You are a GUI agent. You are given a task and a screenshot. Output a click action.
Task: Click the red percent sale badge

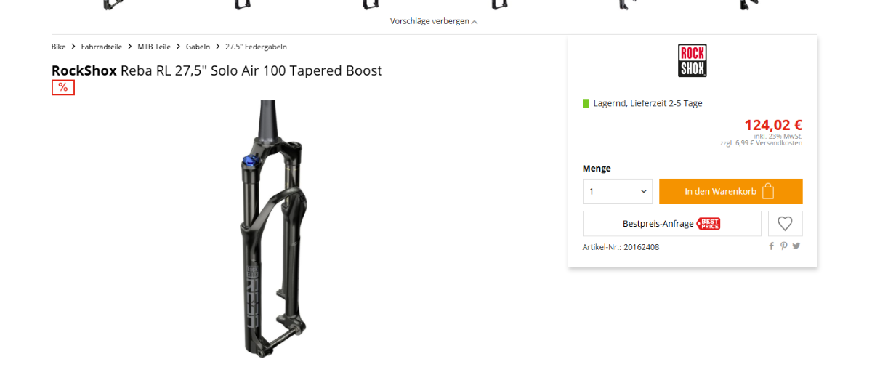63,87
